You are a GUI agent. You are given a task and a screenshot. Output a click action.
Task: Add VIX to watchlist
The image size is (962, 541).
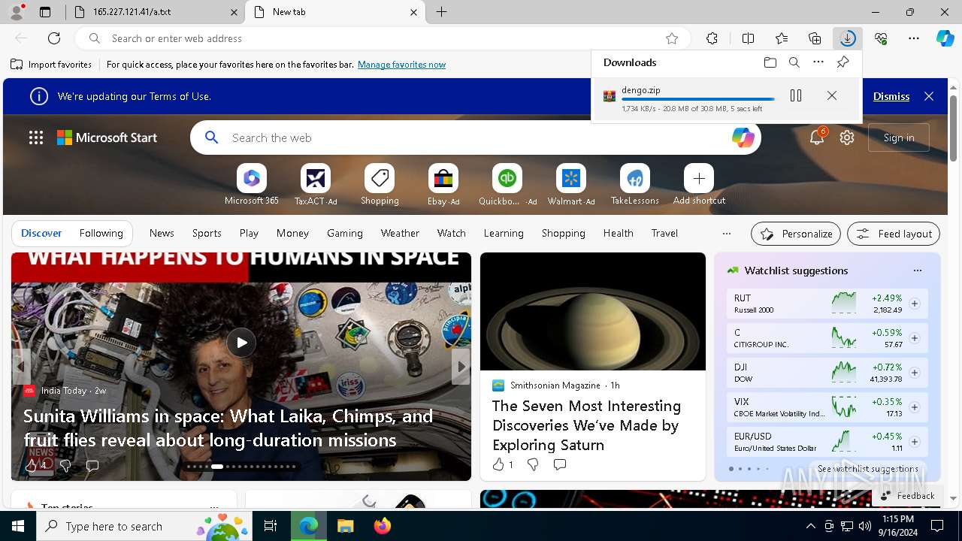pos(915,407)
